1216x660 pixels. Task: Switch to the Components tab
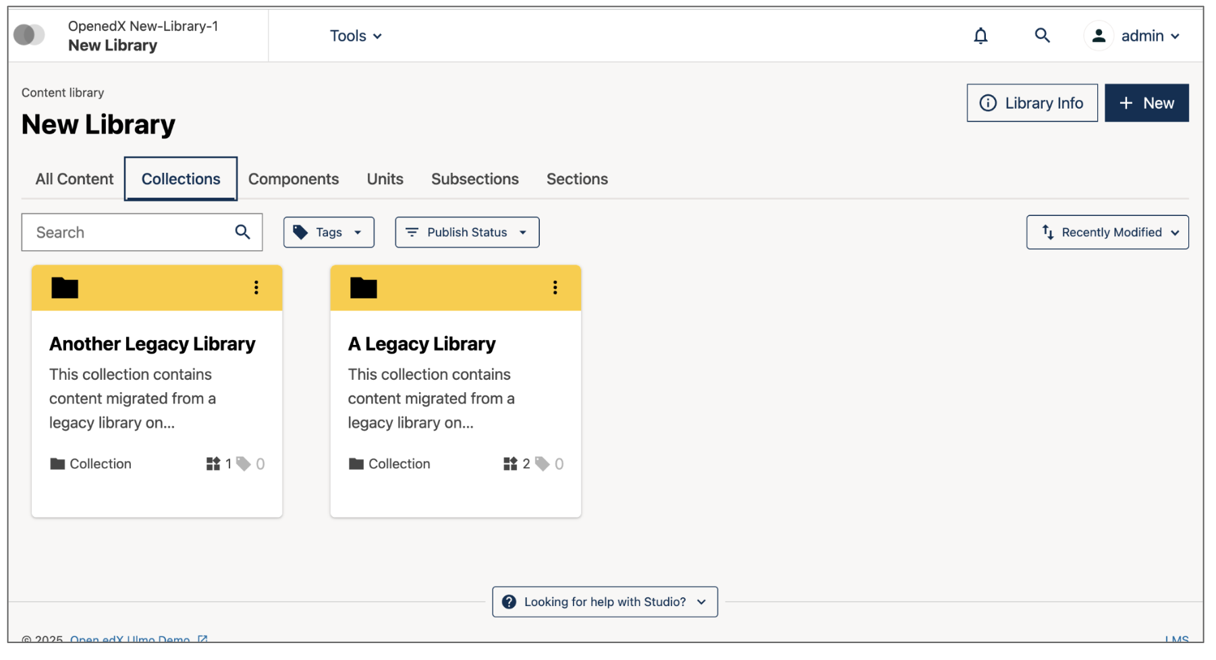(x=294, y=179)
